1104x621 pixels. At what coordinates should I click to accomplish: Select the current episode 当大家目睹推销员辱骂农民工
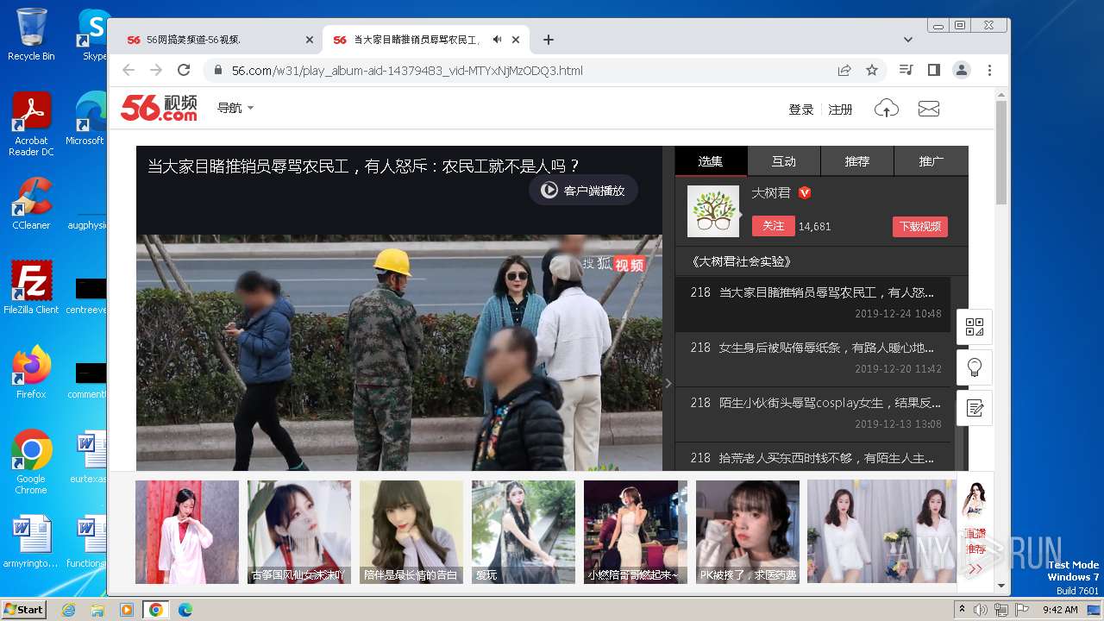pos(812,304)
